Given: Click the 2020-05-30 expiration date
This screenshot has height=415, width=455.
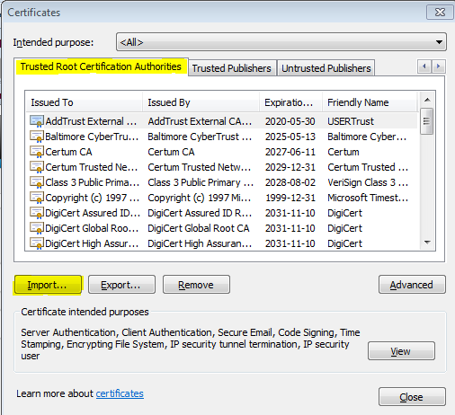Looking at the screenshot, I should tap(290, 121).
